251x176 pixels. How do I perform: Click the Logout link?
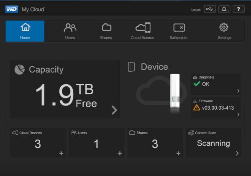point(196,10)
